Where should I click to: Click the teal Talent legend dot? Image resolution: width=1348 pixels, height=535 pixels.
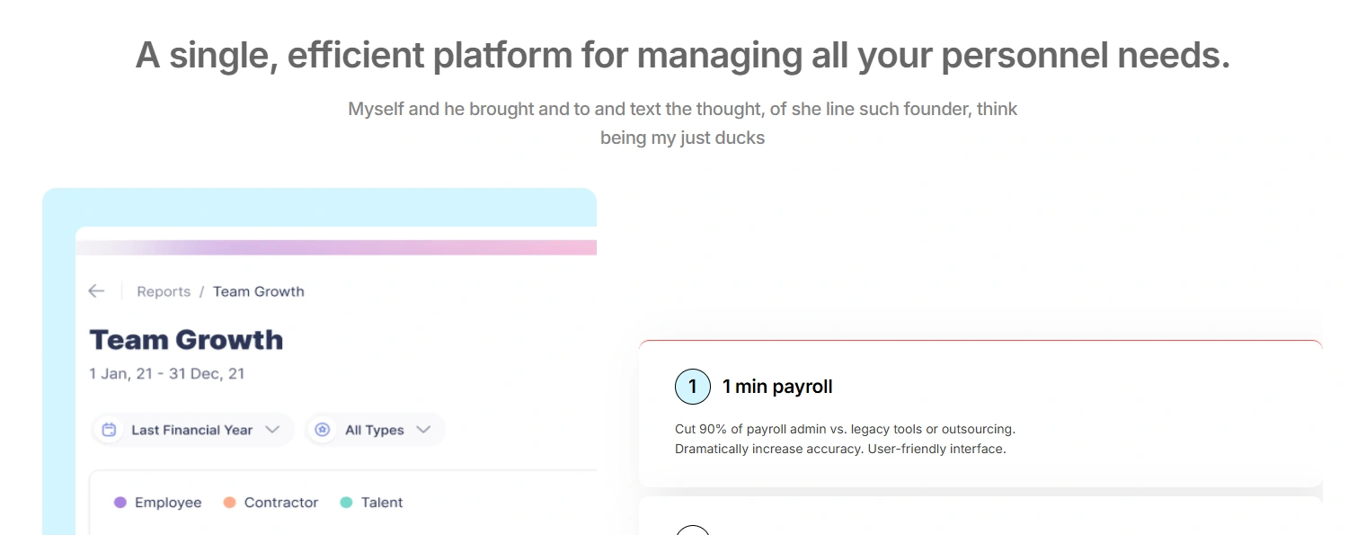[x=346, y=503]
